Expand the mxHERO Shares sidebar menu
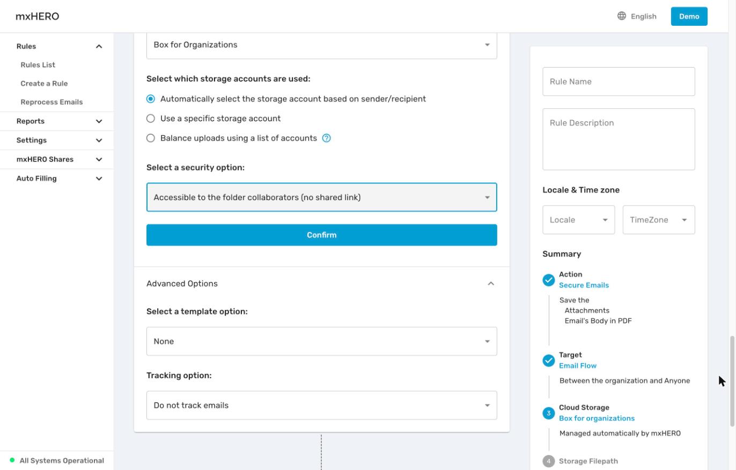736x470 pixels. pos(99,159)
